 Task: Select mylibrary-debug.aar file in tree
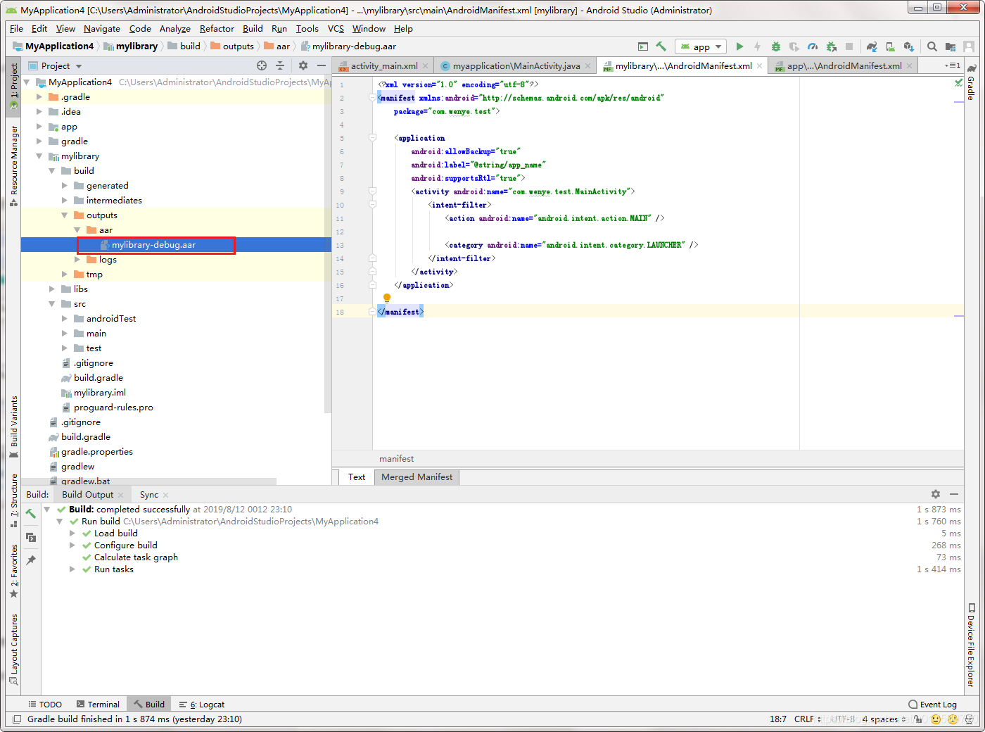tap(153, 245)
